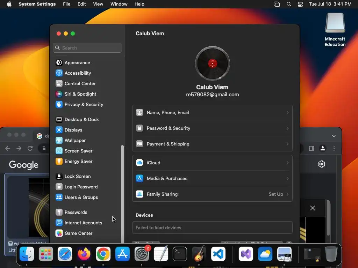Open Payment & Shipping row
358x268 pixels.
tap(212, 144)
